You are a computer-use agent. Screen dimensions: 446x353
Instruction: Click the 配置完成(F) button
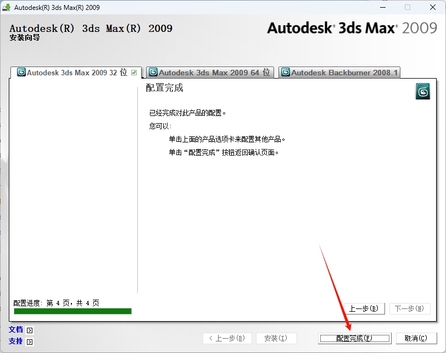pos(354,338)
